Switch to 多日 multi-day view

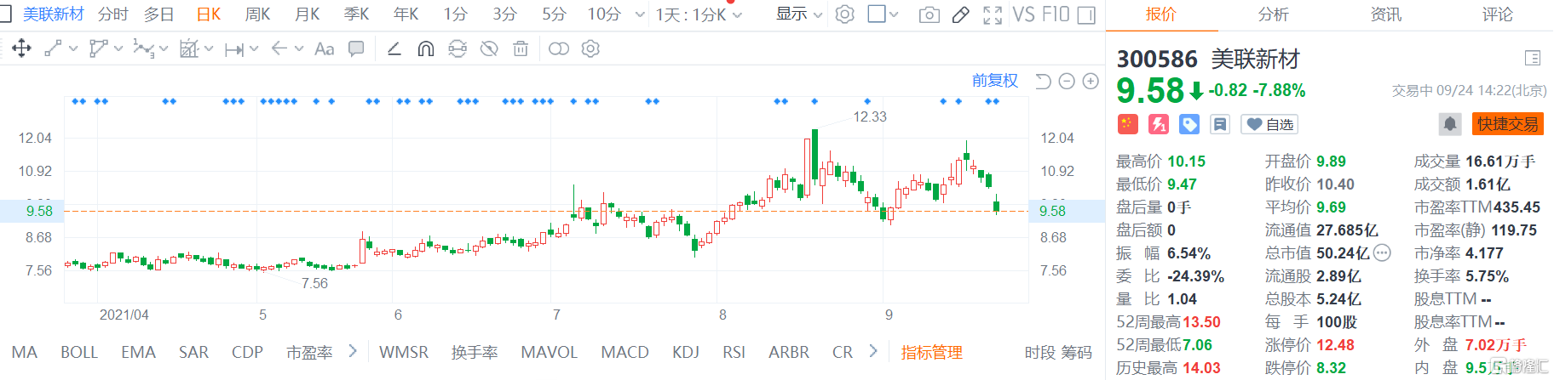click(159, 14)
